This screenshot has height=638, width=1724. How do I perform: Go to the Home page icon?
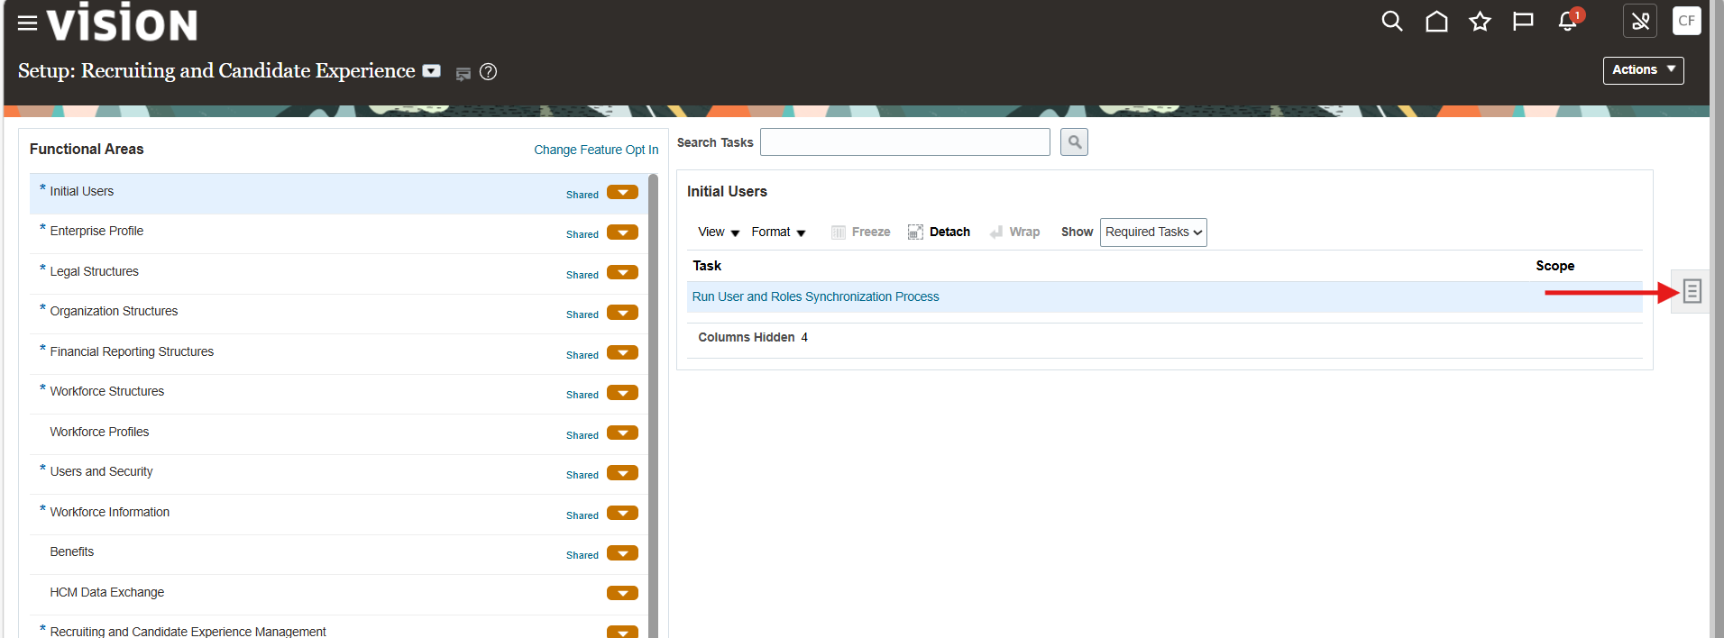1436,22
